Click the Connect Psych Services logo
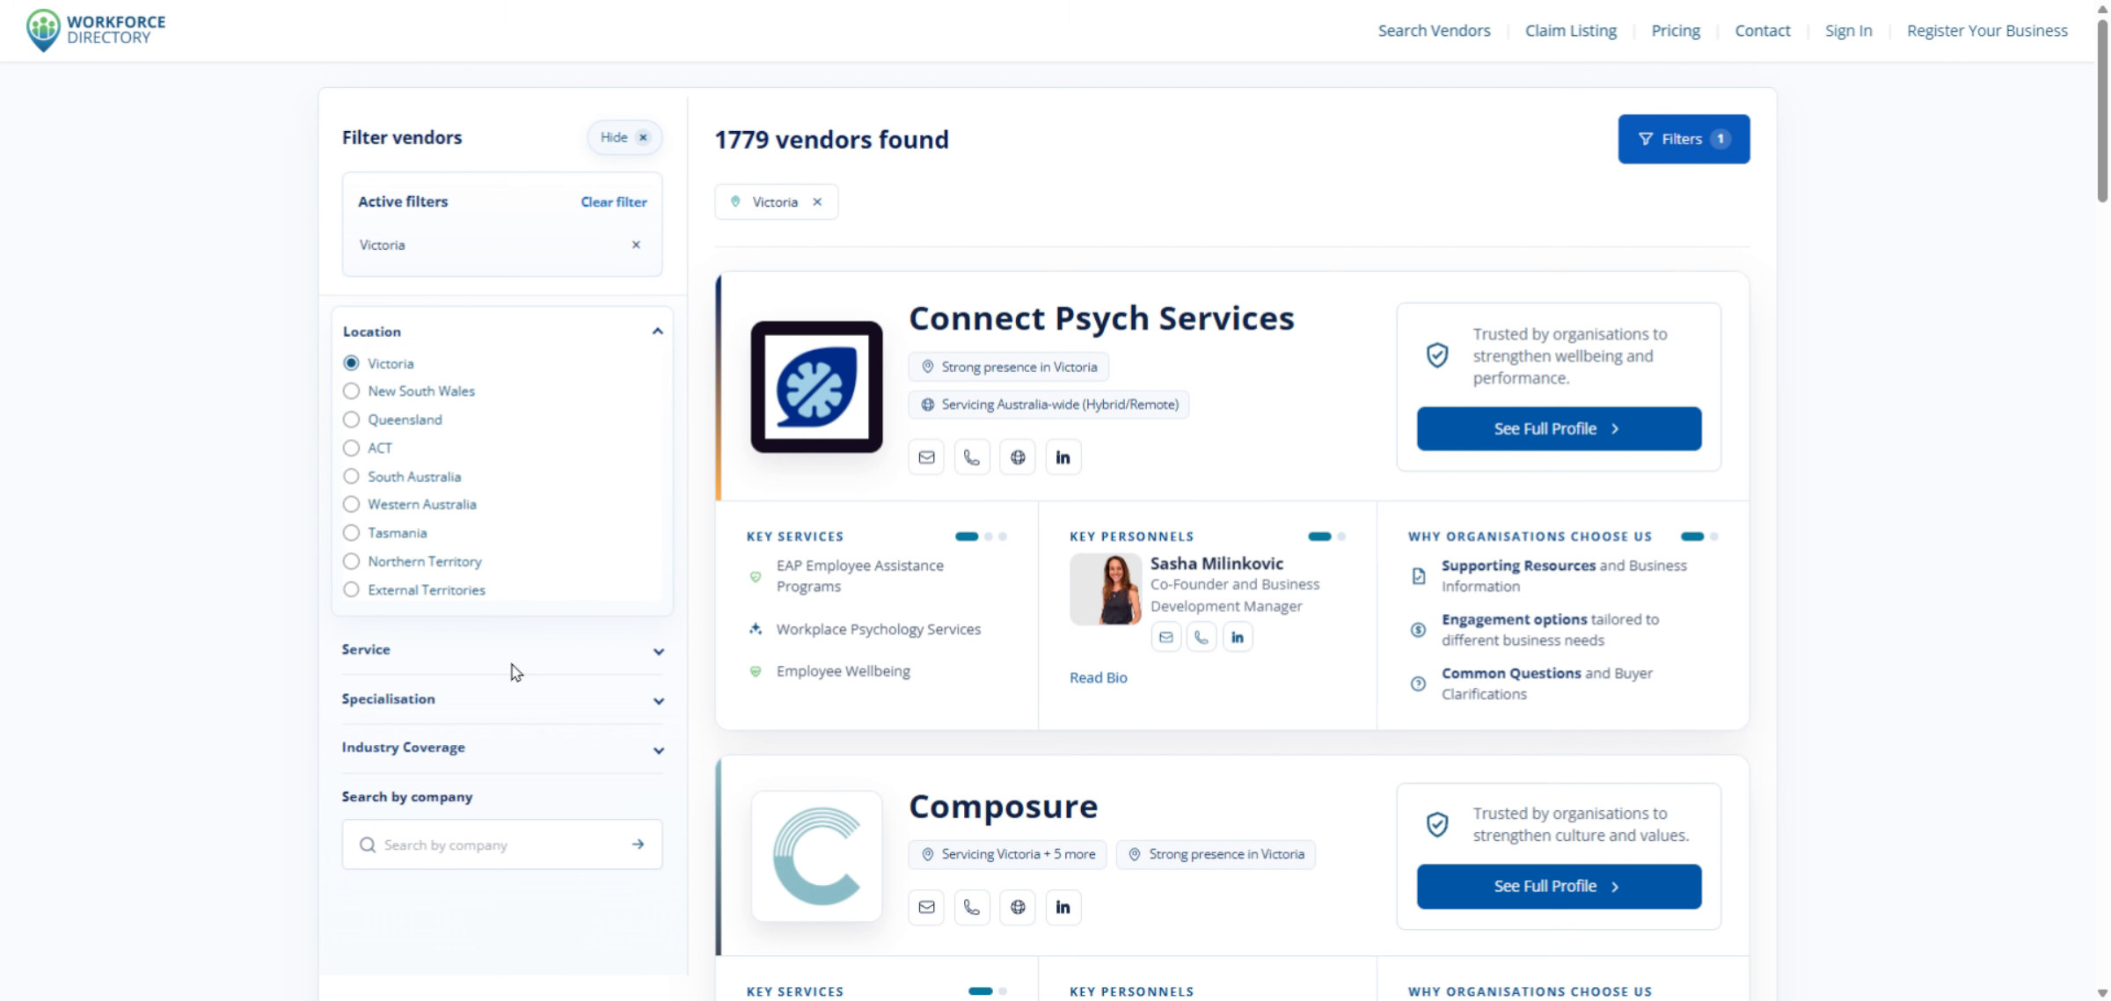This screenshot has height=1001, width=2111. click(x=816, y=387)
